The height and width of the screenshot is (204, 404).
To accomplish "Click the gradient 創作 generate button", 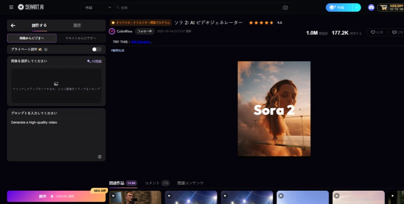I will coord(56,196).
